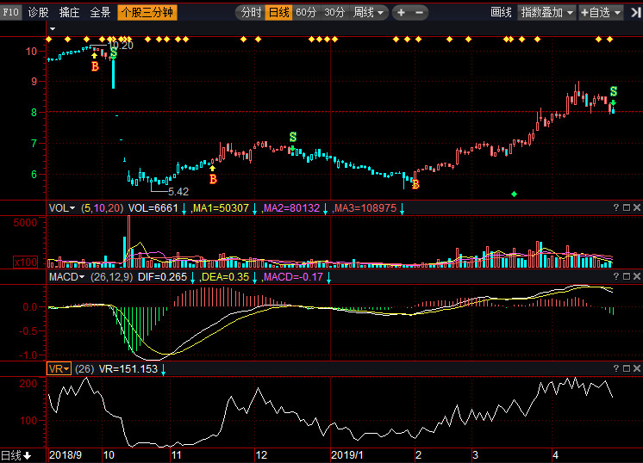Expand the 指数叠加 index overlay dropdown
Viewport: 643px width, 463px height.
point(547,13)
